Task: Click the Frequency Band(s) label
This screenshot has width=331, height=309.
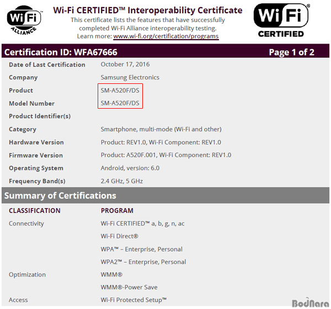Action: pos(37,181)
